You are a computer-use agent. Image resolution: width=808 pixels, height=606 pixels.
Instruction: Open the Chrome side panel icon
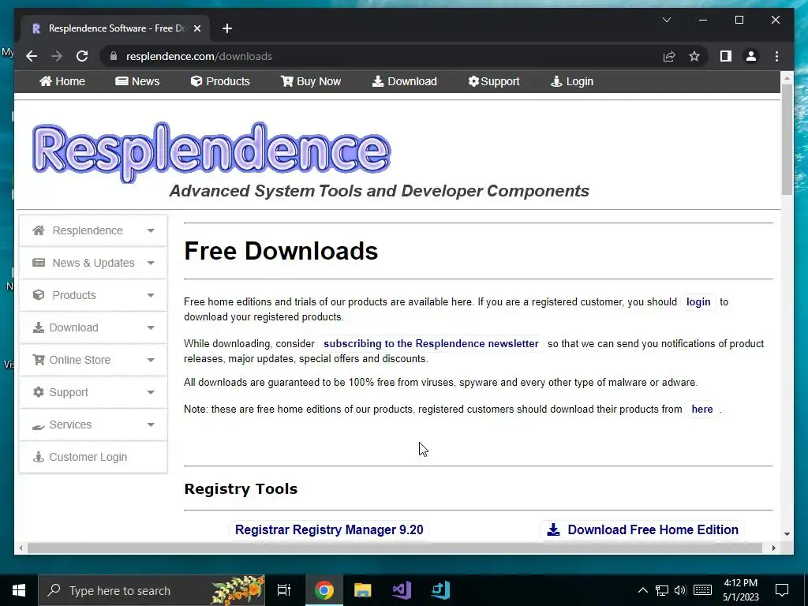726,56
